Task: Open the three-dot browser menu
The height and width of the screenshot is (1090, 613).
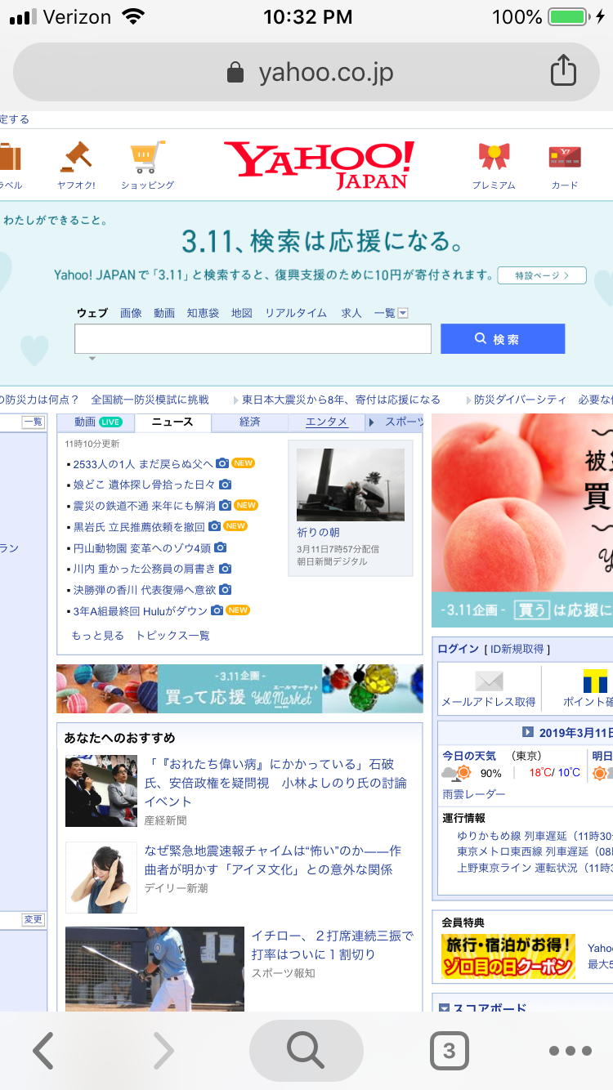Action: [570, 1051]
